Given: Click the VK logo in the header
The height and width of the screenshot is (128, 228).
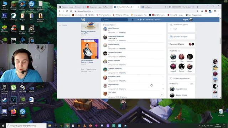Looking at the screenshot, I should pos(83,20).
